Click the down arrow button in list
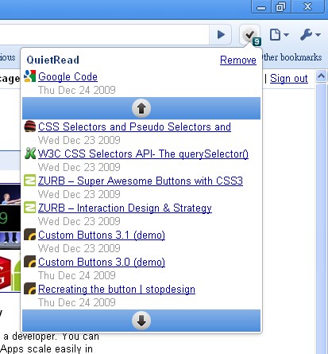 tap(141, 321)
